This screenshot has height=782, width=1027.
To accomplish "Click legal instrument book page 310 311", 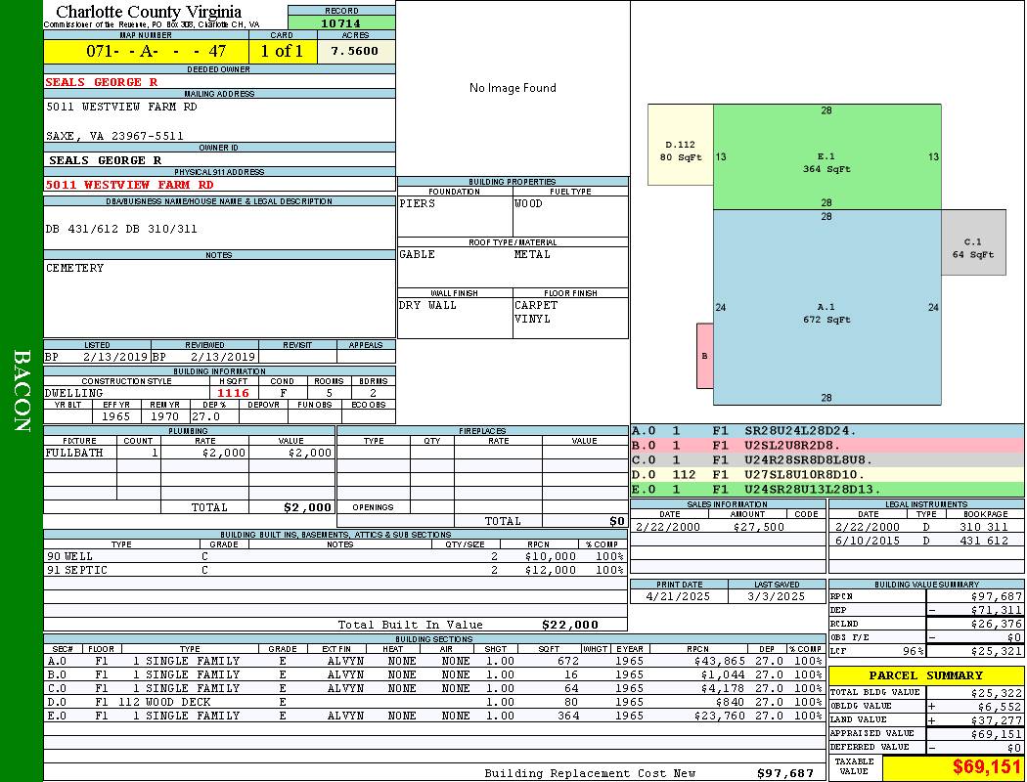I will point(983,527).
